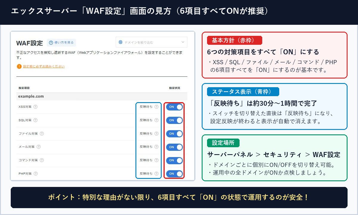
Task: Click the WAF設定 page heading
Action: pos(30,43)
